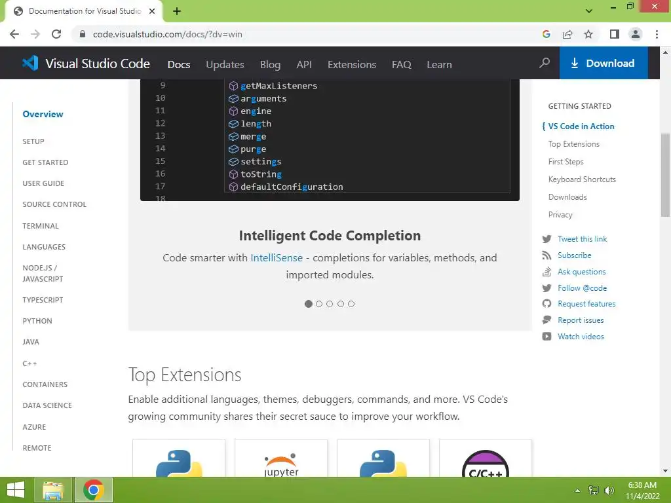Open the Chrome profile avatar
Image resolution: width=671 pixels, height=503 pixels.
tap(636, 34)
